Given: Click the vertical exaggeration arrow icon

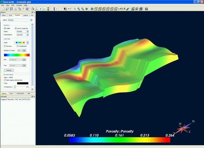Looking at the screenshot, I should [54, 9].
